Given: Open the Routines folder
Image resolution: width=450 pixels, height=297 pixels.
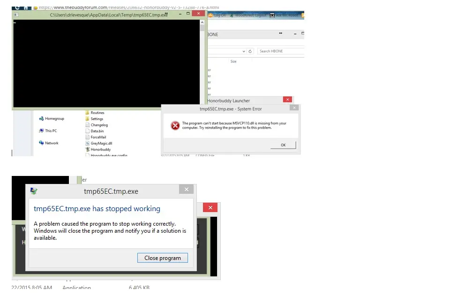Looking at the screenshot, I should point(97,113).
